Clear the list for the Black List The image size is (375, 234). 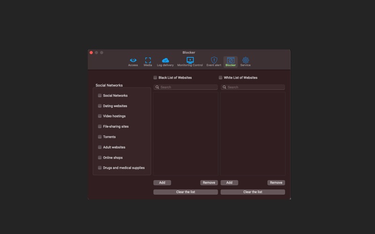tap(186, 192)
